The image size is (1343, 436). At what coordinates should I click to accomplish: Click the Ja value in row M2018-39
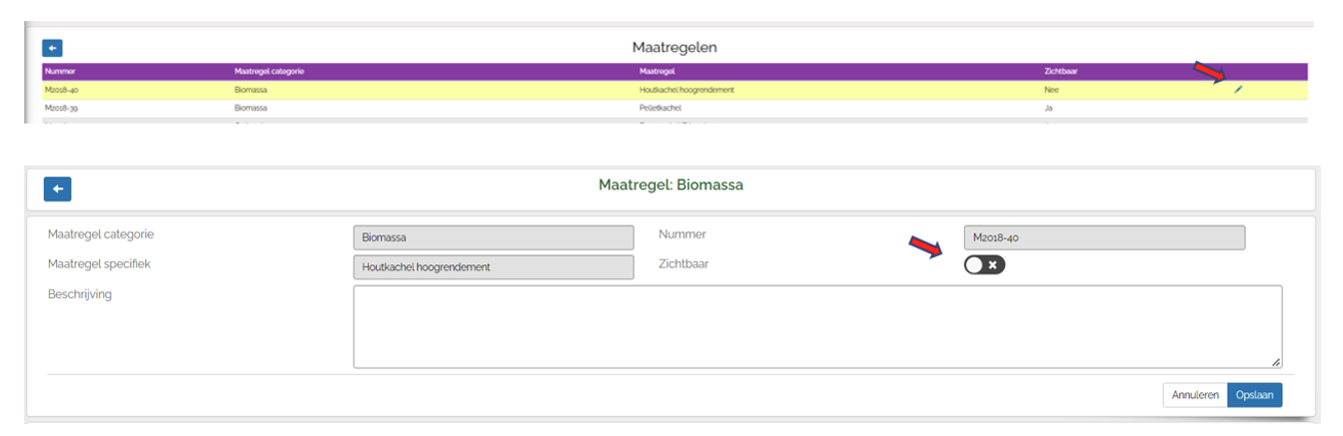[x=1048, y=107]
